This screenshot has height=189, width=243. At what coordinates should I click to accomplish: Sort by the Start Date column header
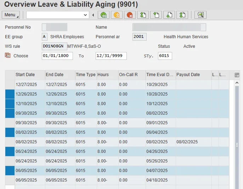25,75
